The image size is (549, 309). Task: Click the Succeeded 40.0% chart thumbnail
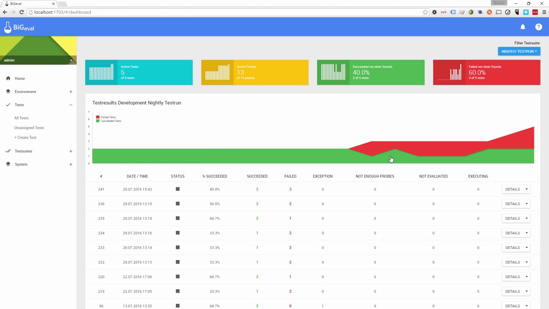tap(333, 72)
